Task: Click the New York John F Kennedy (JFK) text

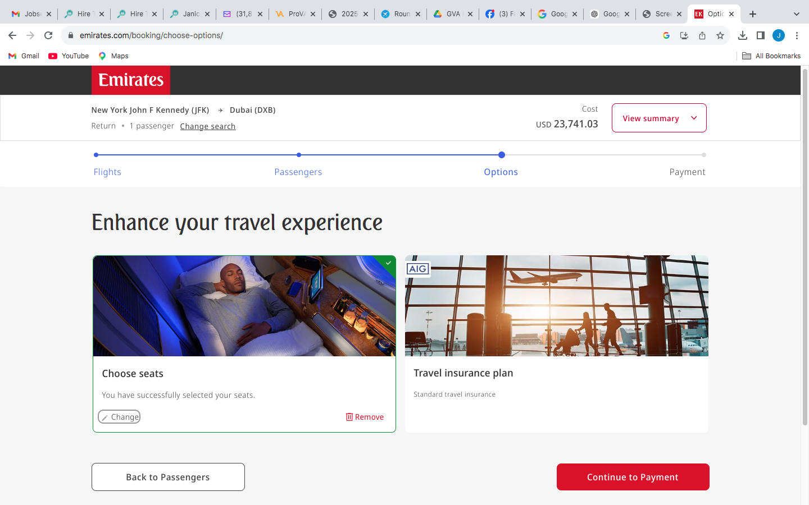Action: [150, 110]
